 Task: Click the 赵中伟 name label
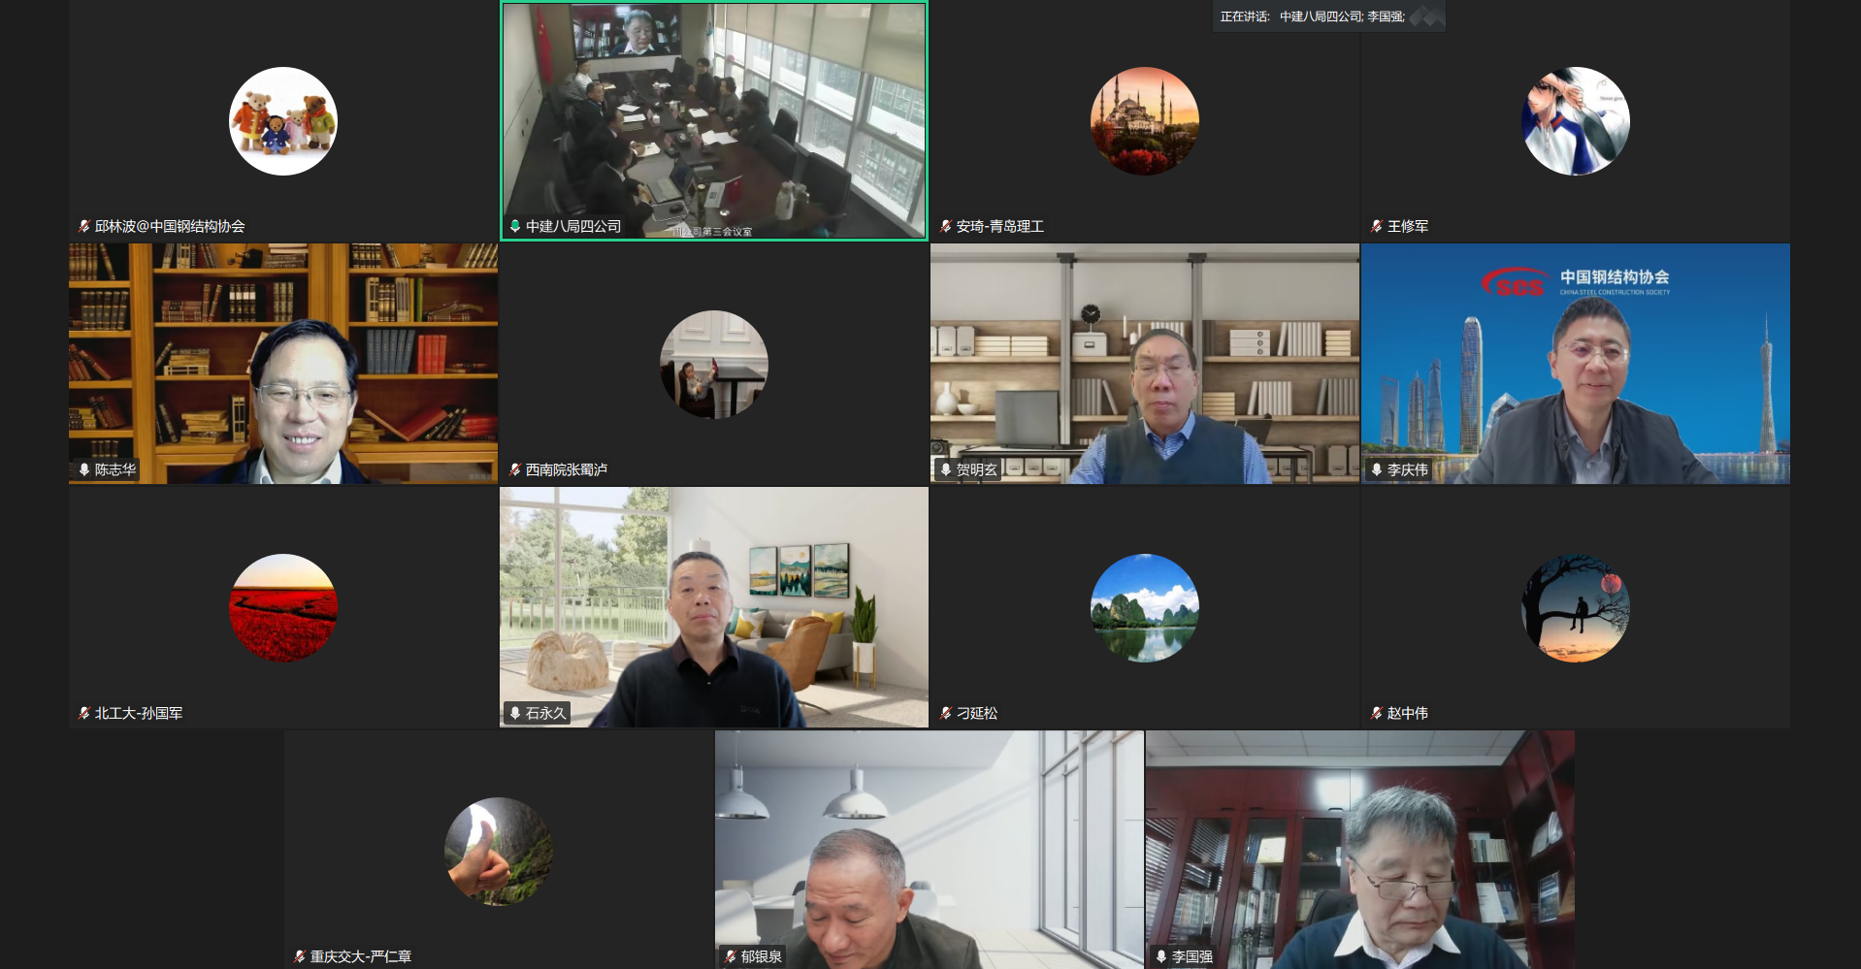(x=1407, y=713)
